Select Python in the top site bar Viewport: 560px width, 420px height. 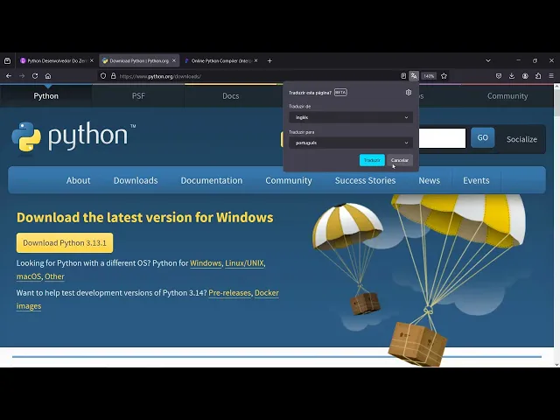[46, 95]
